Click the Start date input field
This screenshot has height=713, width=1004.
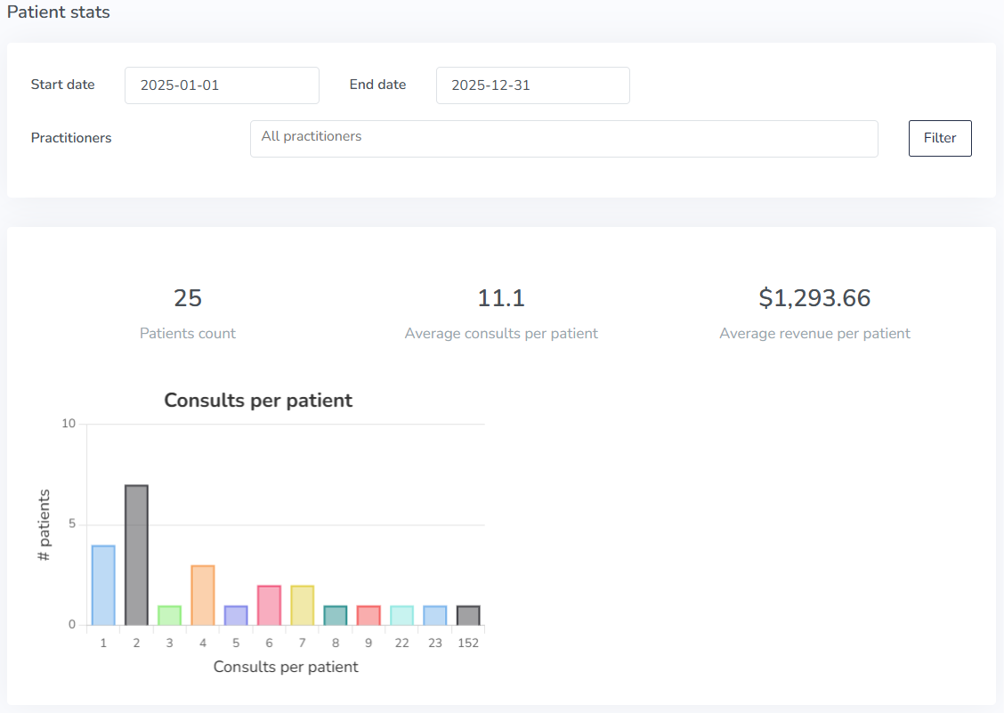click(222, 85)
